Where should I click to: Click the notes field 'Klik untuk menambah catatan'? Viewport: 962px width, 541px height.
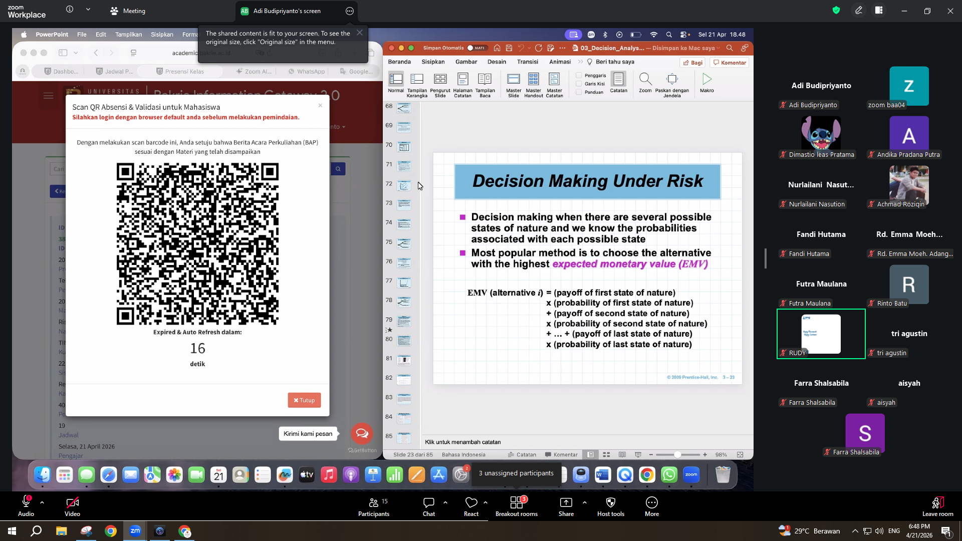pos(462,442)
